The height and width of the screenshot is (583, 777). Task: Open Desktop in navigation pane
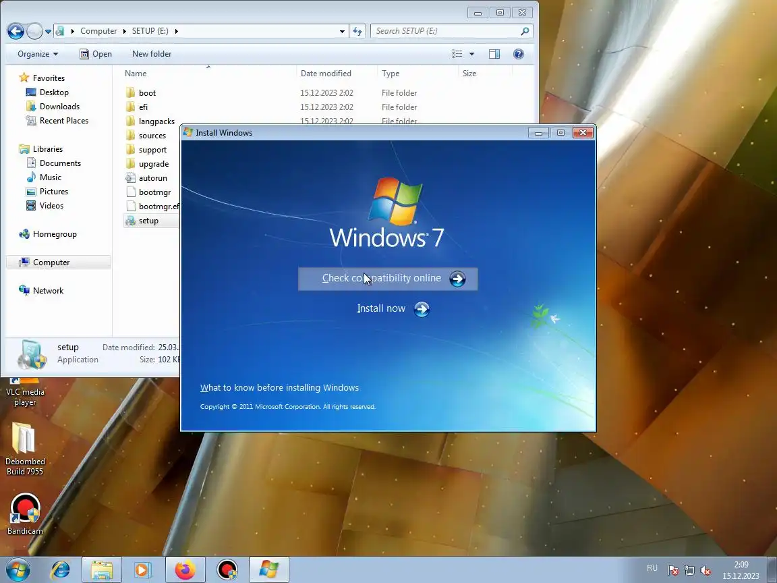point(54,92)
